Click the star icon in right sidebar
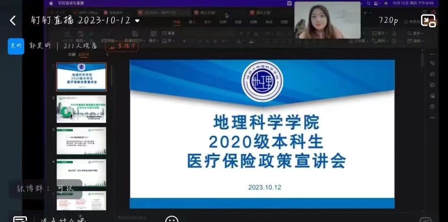This screenshot has width=448, height=222. point(432,74)
